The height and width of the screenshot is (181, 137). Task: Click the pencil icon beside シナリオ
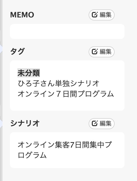pos(95,123)
